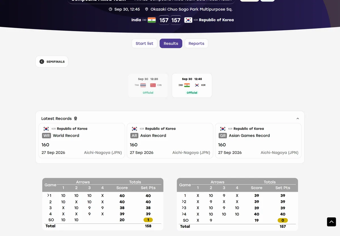Click the GR Asian Games Record badge
This screenshot has width=340, height=236.
(223, 135)
